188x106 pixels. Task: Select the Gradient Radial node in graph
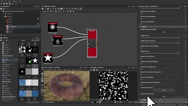click(52, 27)
